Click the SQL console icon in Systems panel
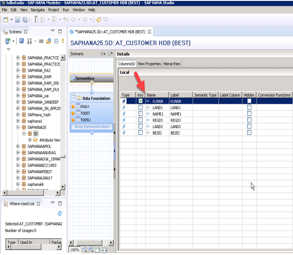This screenshot has width=293, height=255. tap(41, 41)
